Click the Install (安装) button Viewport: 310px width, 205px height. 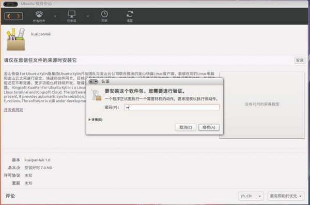tap(300, 61)
